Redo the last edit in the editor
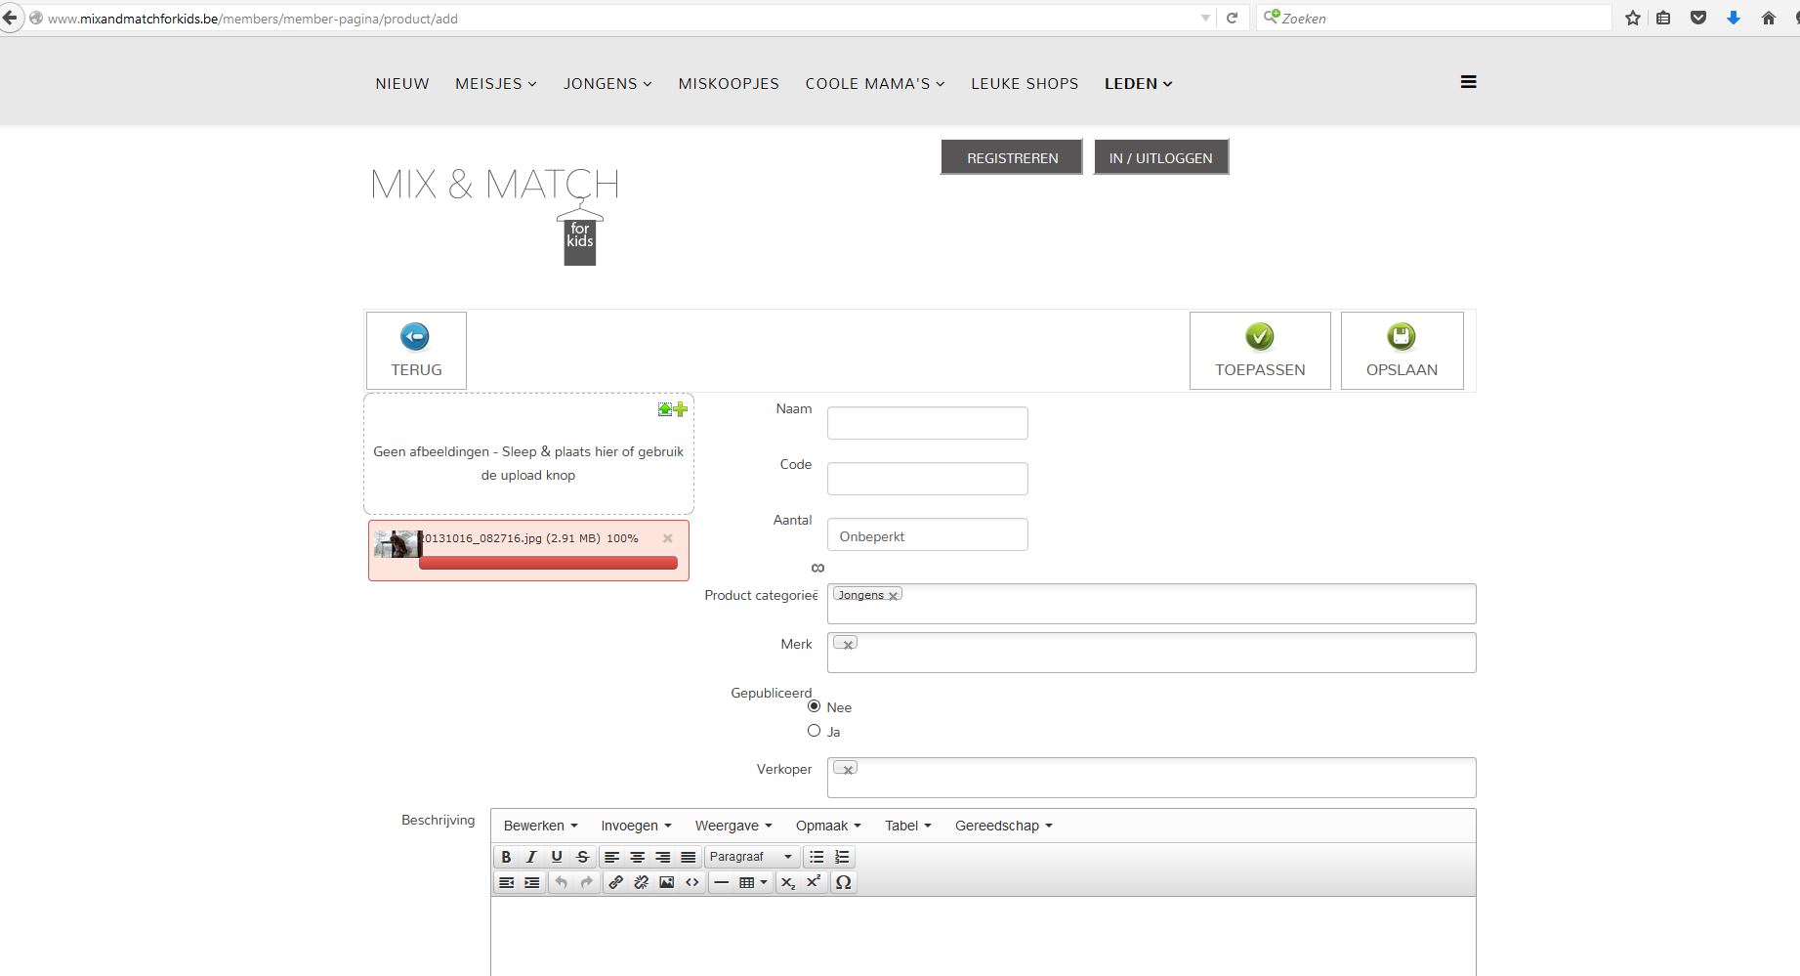This screenshot has height=976, width=1800. tap(587, 882)
